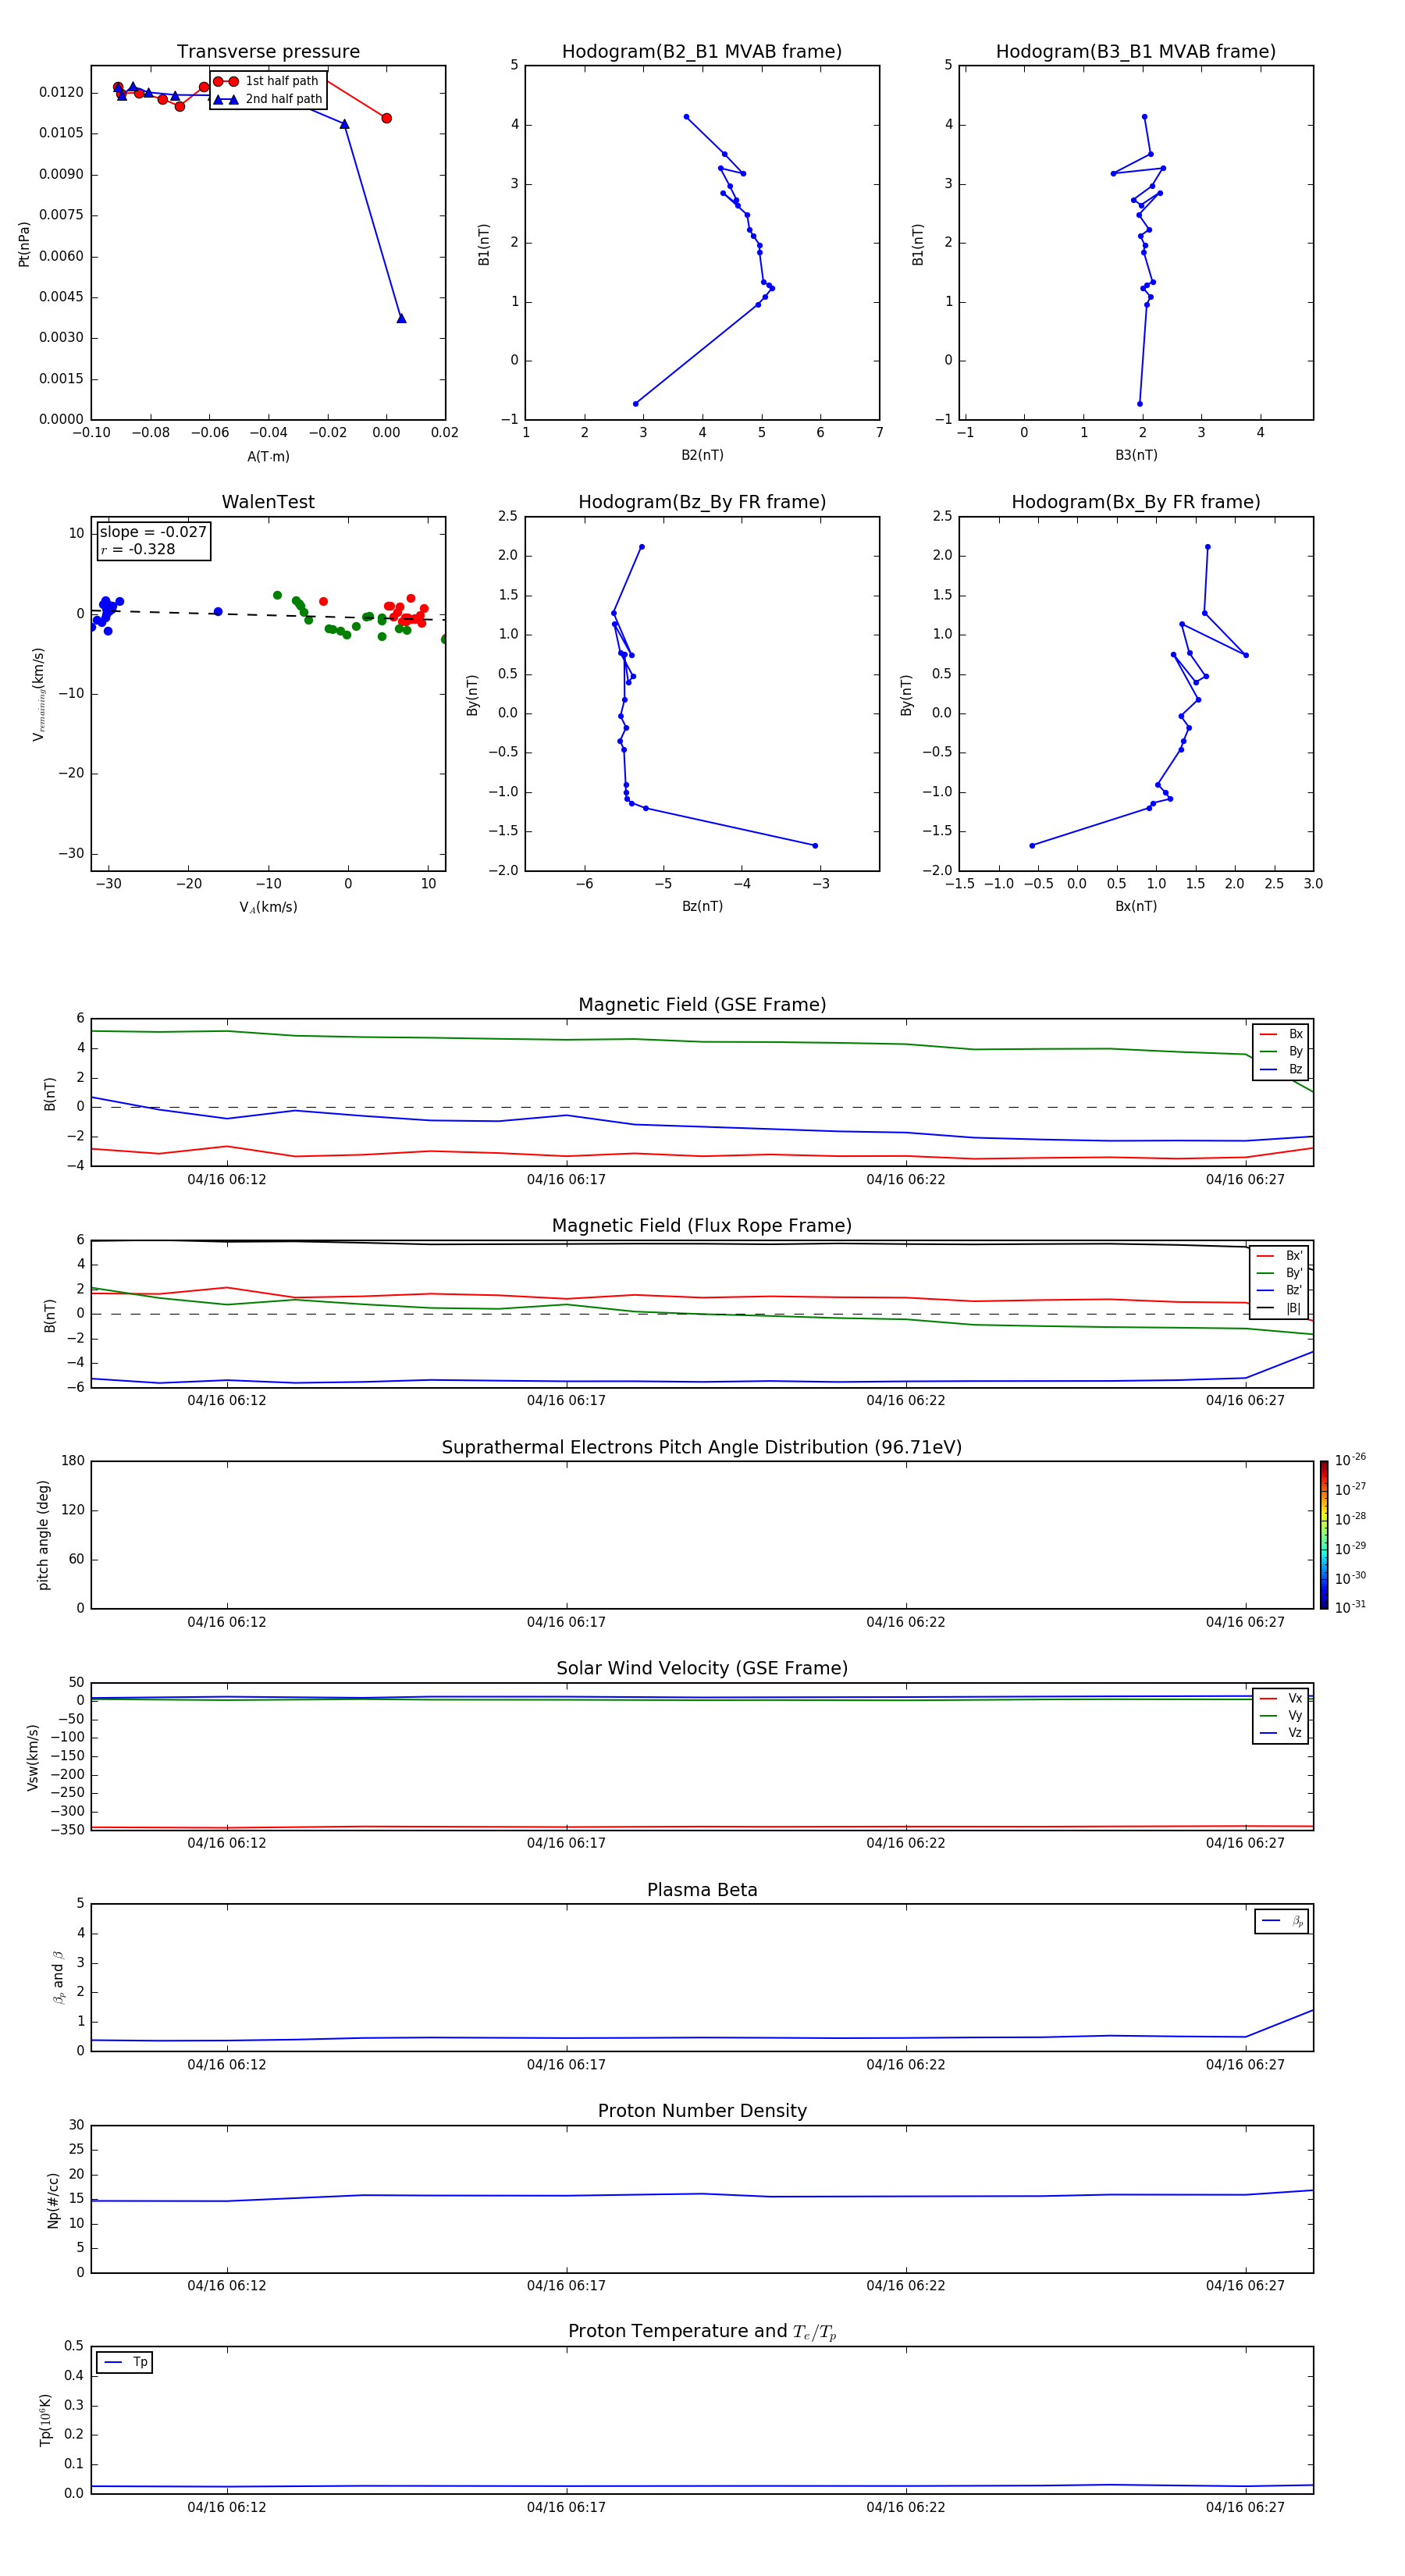Click the Plasma Beta plot title
The height and width of the screenshot is (2576, 1405).
pos(702,1890)
